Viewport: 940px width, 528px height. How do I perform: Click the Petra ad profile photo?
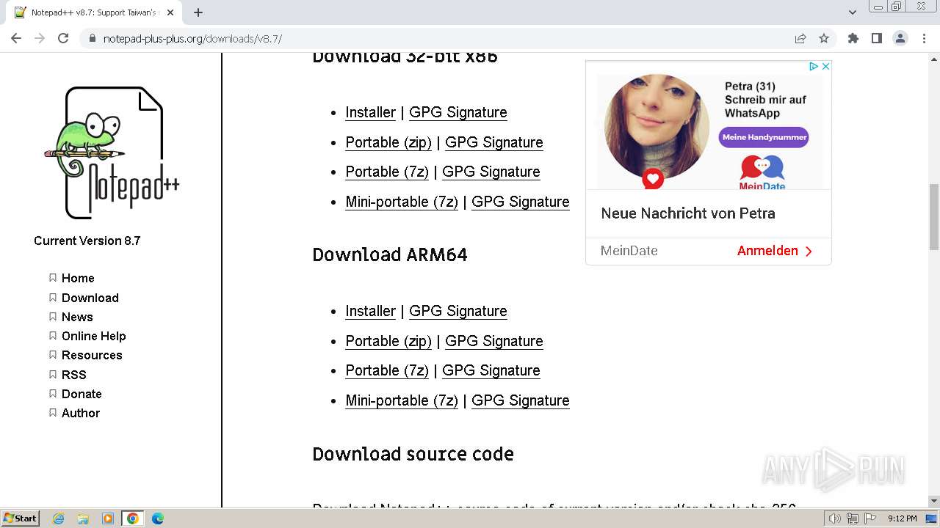(x=657, y=126)
